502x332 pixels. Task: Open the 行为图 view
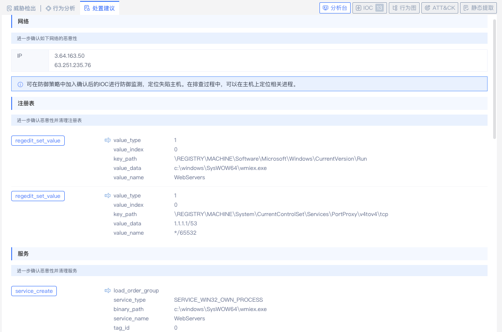pos(404,8)
